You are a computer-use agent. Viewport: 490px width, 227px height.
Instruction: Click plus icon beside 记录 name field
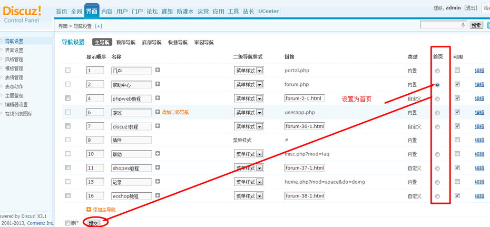(158, 181)
